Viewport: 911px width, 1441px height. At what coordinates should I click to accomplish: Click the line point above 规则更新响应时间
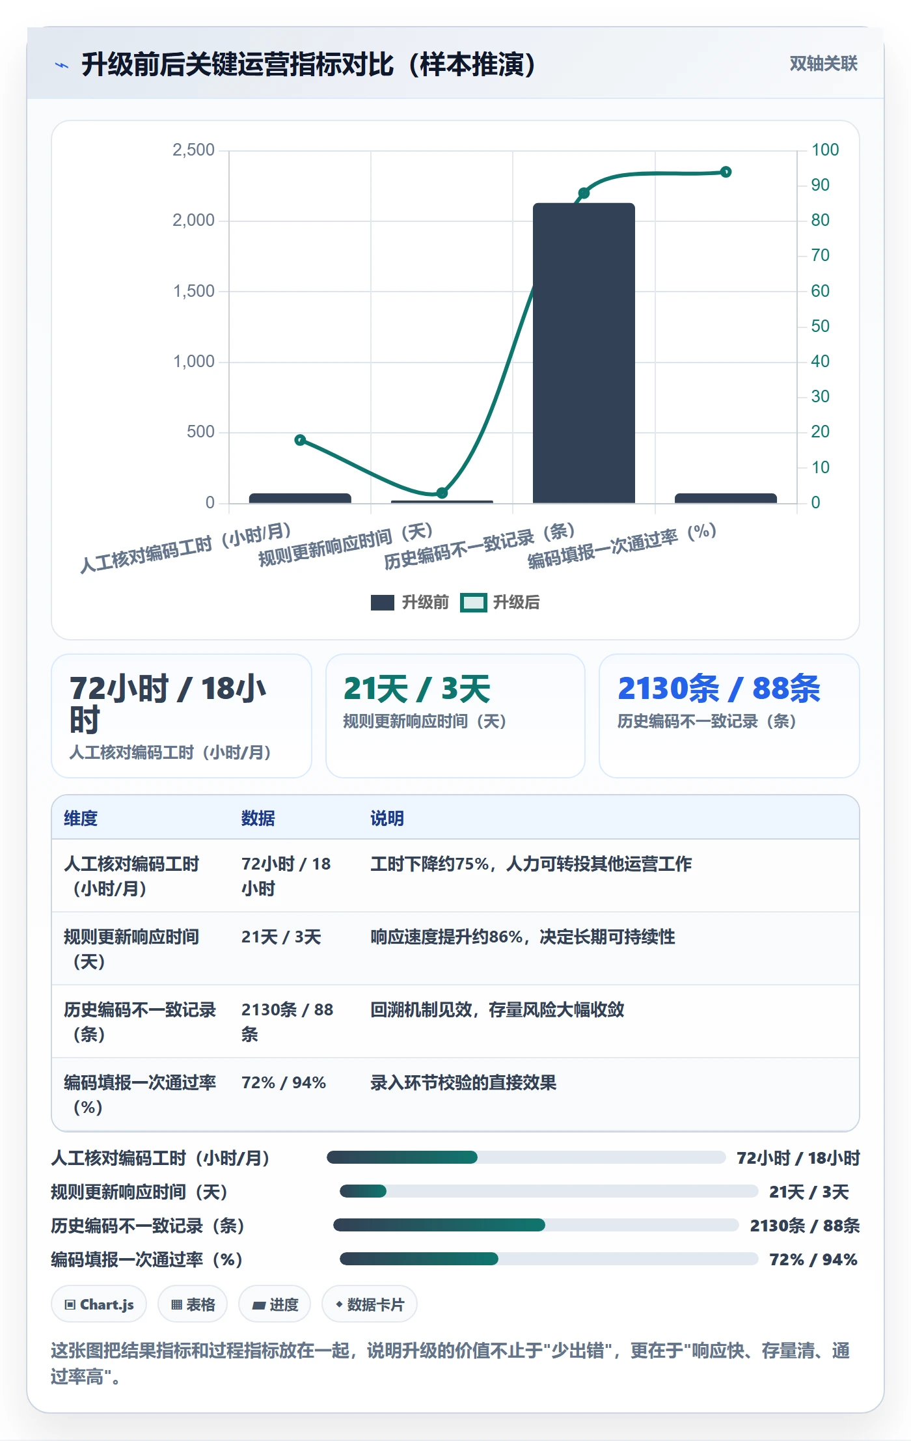point(442,493)
